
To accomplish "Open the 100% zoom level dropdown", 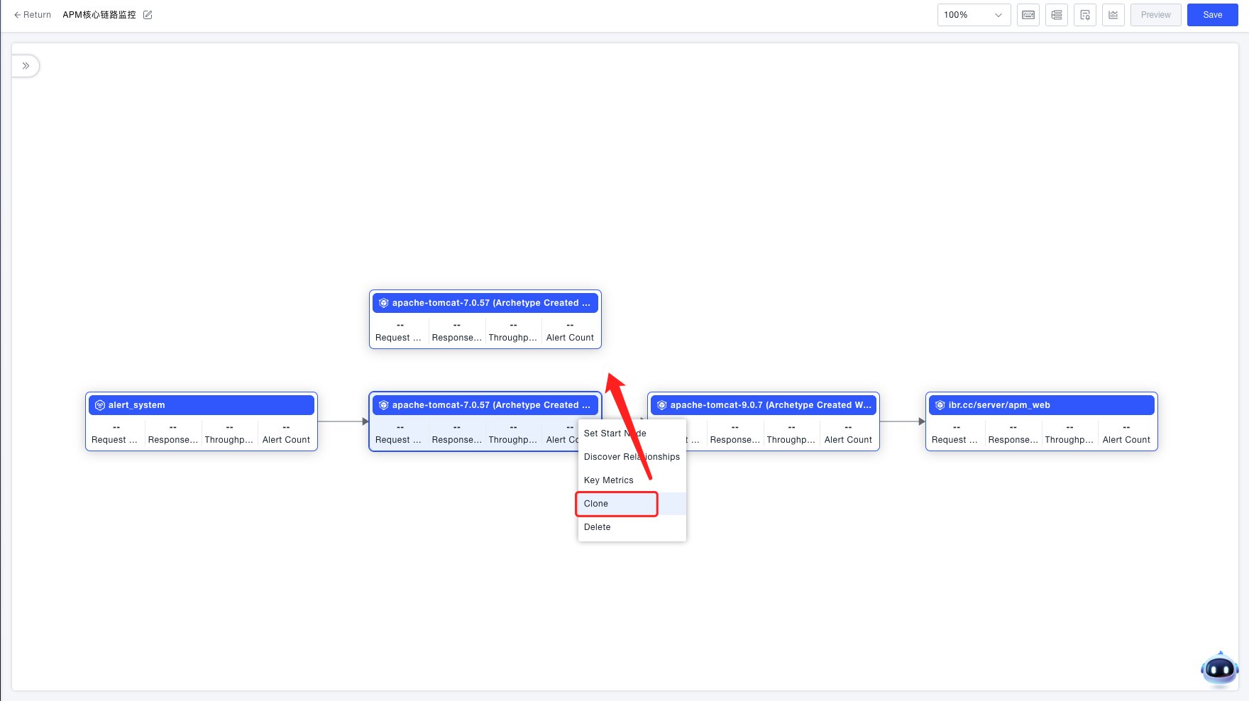I will click(973, 15).
